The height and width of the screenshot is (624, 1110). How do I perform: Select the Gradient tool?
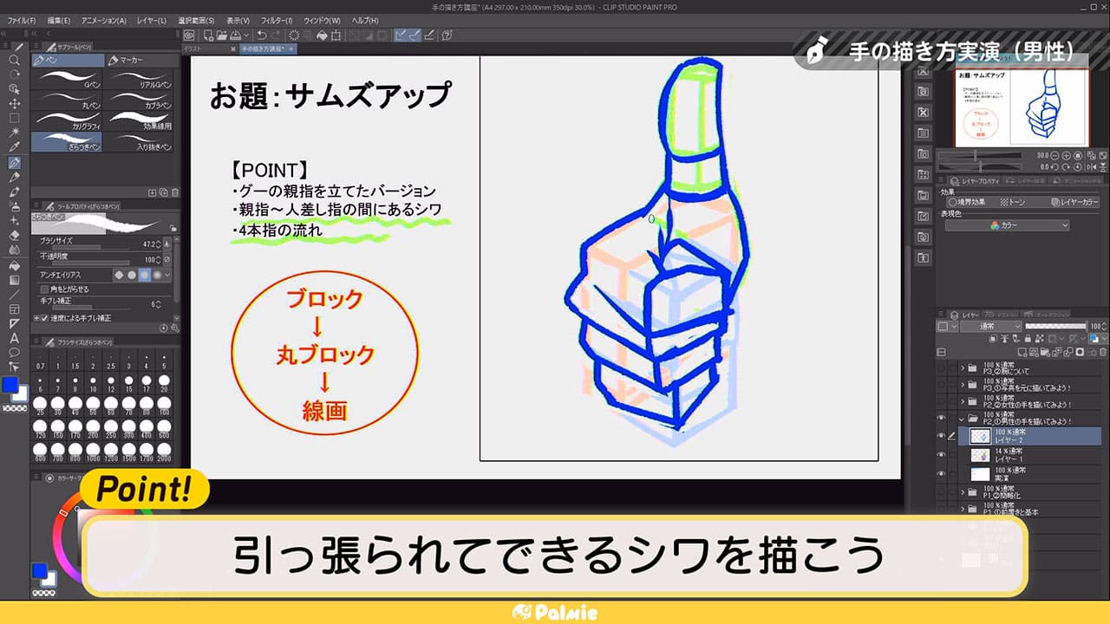point(14,279)
